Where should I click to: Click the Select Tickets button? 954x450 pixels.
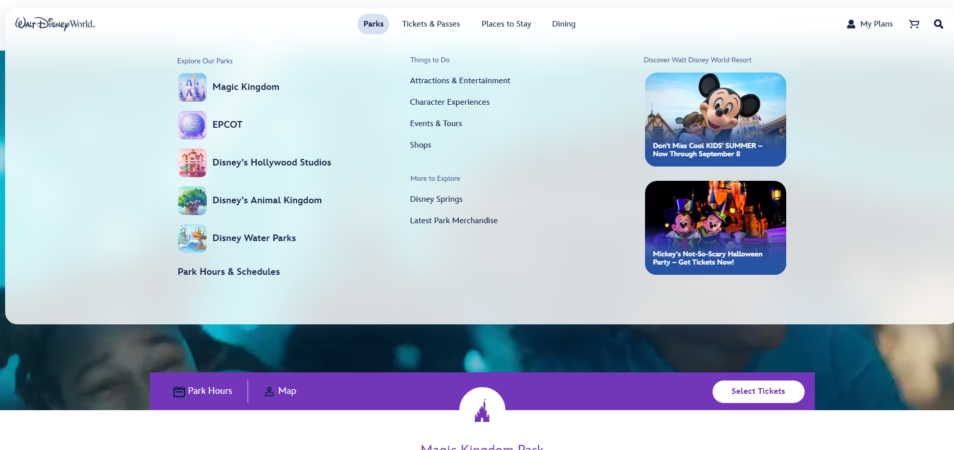coord(759,392)
